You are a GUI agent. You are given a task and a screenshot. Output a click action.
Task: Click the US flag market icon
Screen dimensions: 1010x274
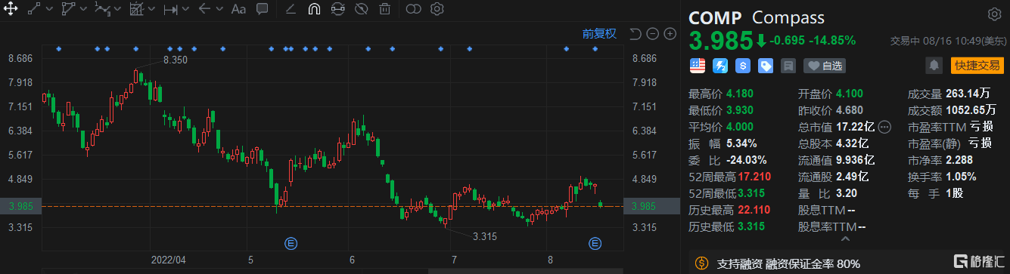click(x=697, y=66)
